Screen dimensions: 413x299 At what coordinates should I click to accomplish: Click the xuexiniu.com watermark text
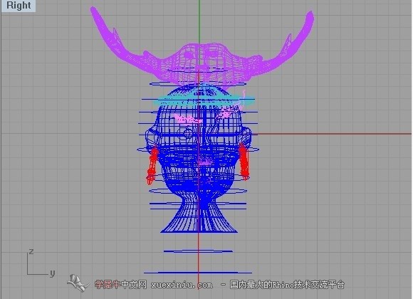click(182, 285)
